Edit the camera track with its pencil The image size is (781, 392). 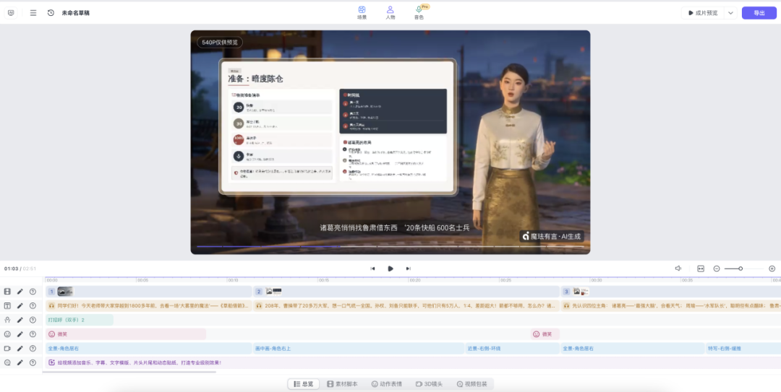[x=20, y=348]
